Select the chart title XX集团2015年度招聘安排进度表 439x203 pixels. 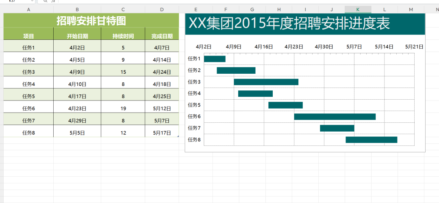[x=289, y=24]
